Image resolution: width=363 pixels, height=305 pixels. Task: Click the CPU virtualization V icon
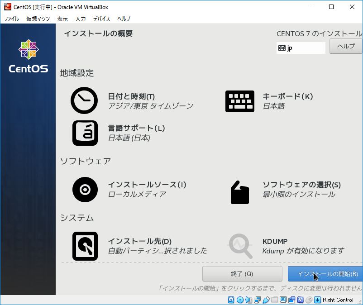coord(300,300)
